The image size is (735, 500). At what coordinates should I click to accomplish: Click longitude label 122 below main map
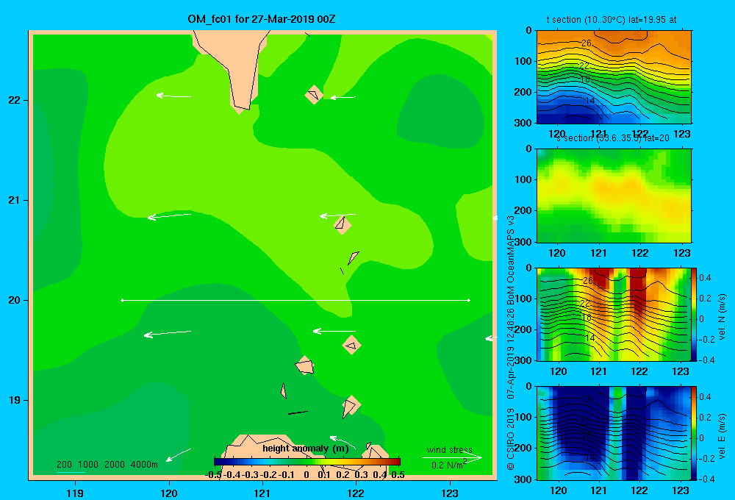[356, 493]
